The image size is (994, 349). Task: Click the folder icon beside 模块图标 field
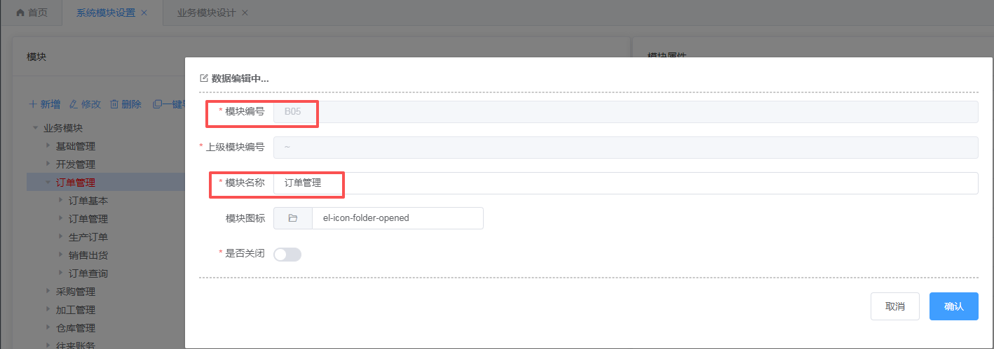[293, 218]
